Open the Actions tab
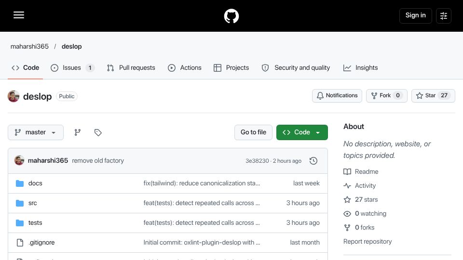Image resolution: width=463 pixels, height=260 pixels. click(x=185, y=68)
